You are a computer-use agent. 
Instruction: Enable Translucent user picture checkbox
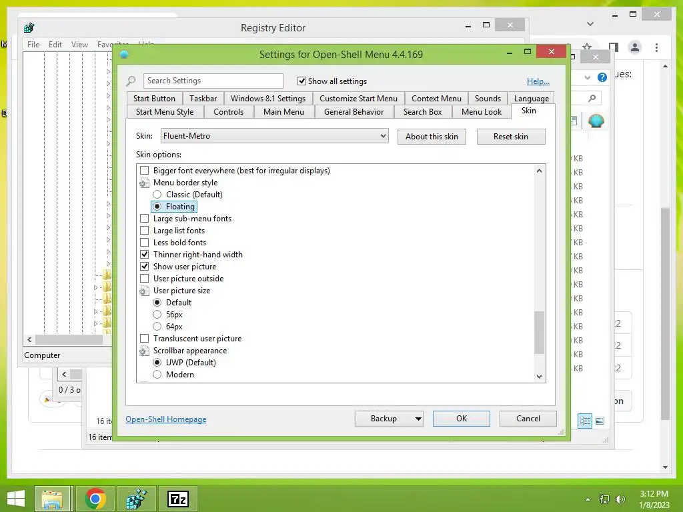click(x=144, y=339)
